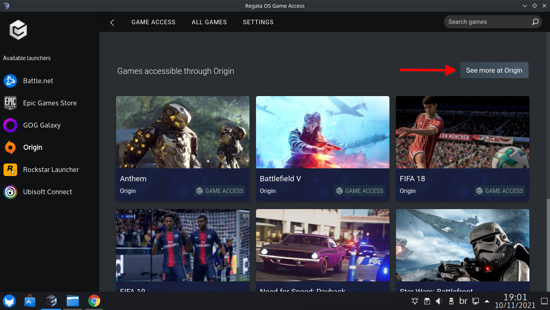Click the window title bar app icon
550x310 pixels.
[x=6, y=6]
